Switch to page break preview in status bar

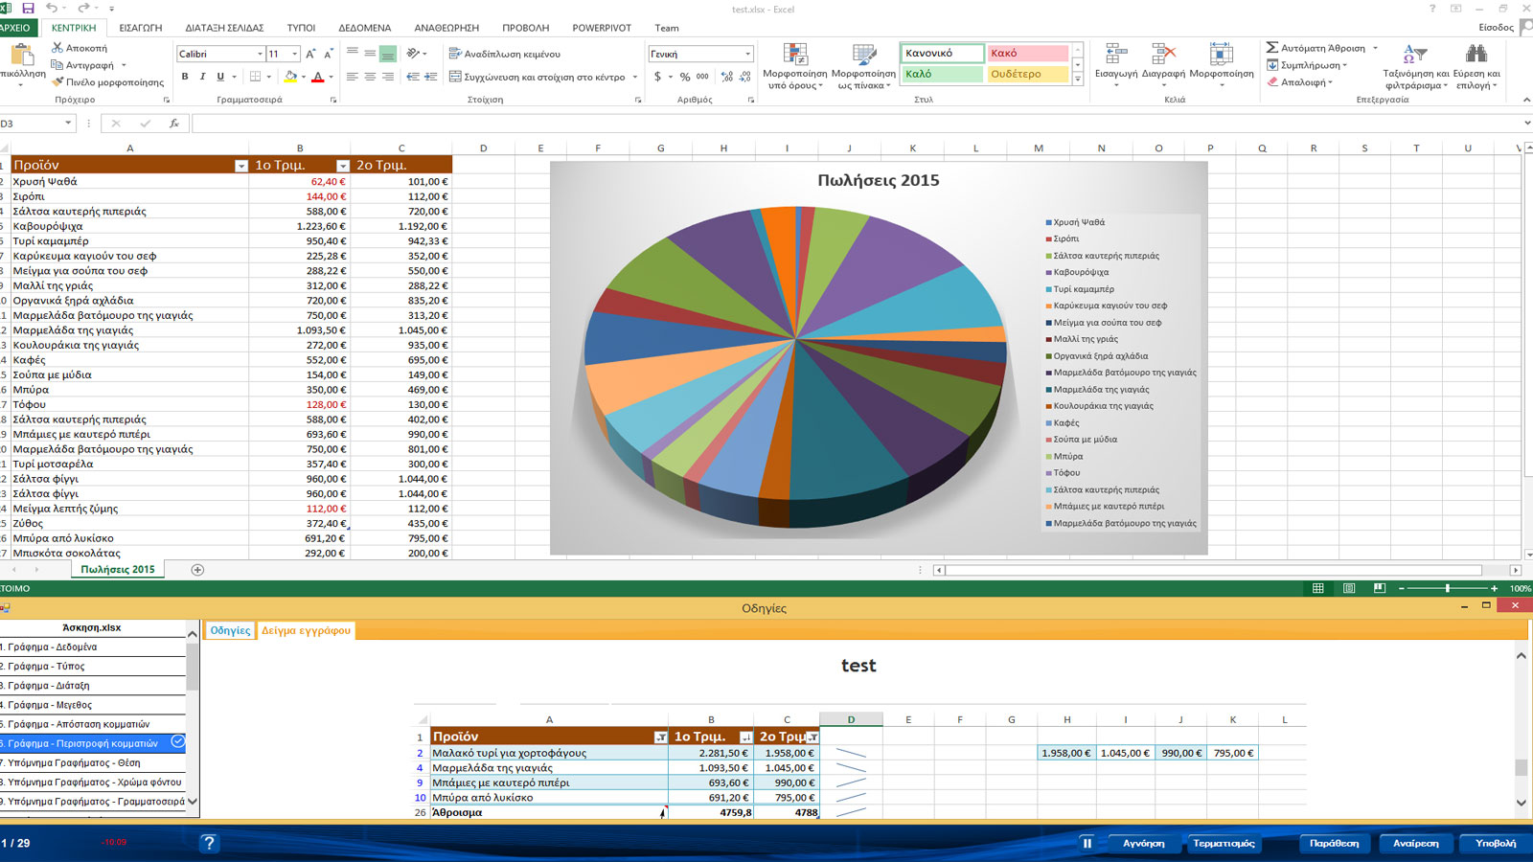pyautogui.click(x=1380, y=588)
